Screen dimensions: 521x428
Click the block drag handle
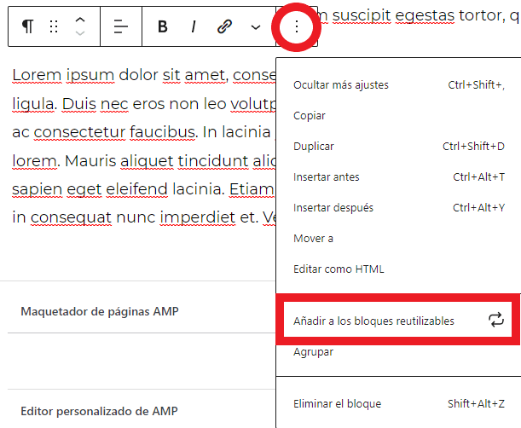54,26
